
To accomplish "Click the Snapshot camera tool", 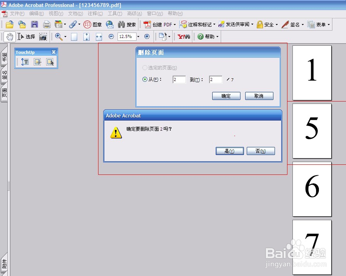I will coord(43,37).
